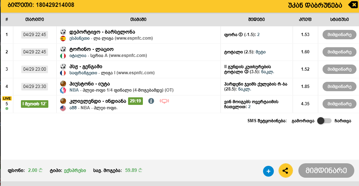Viewport: 359px width, 186px height.
Task: Click soccer ball icon for PSG - Guingamp
Action: pyautogui.click(x=63, y=66)
